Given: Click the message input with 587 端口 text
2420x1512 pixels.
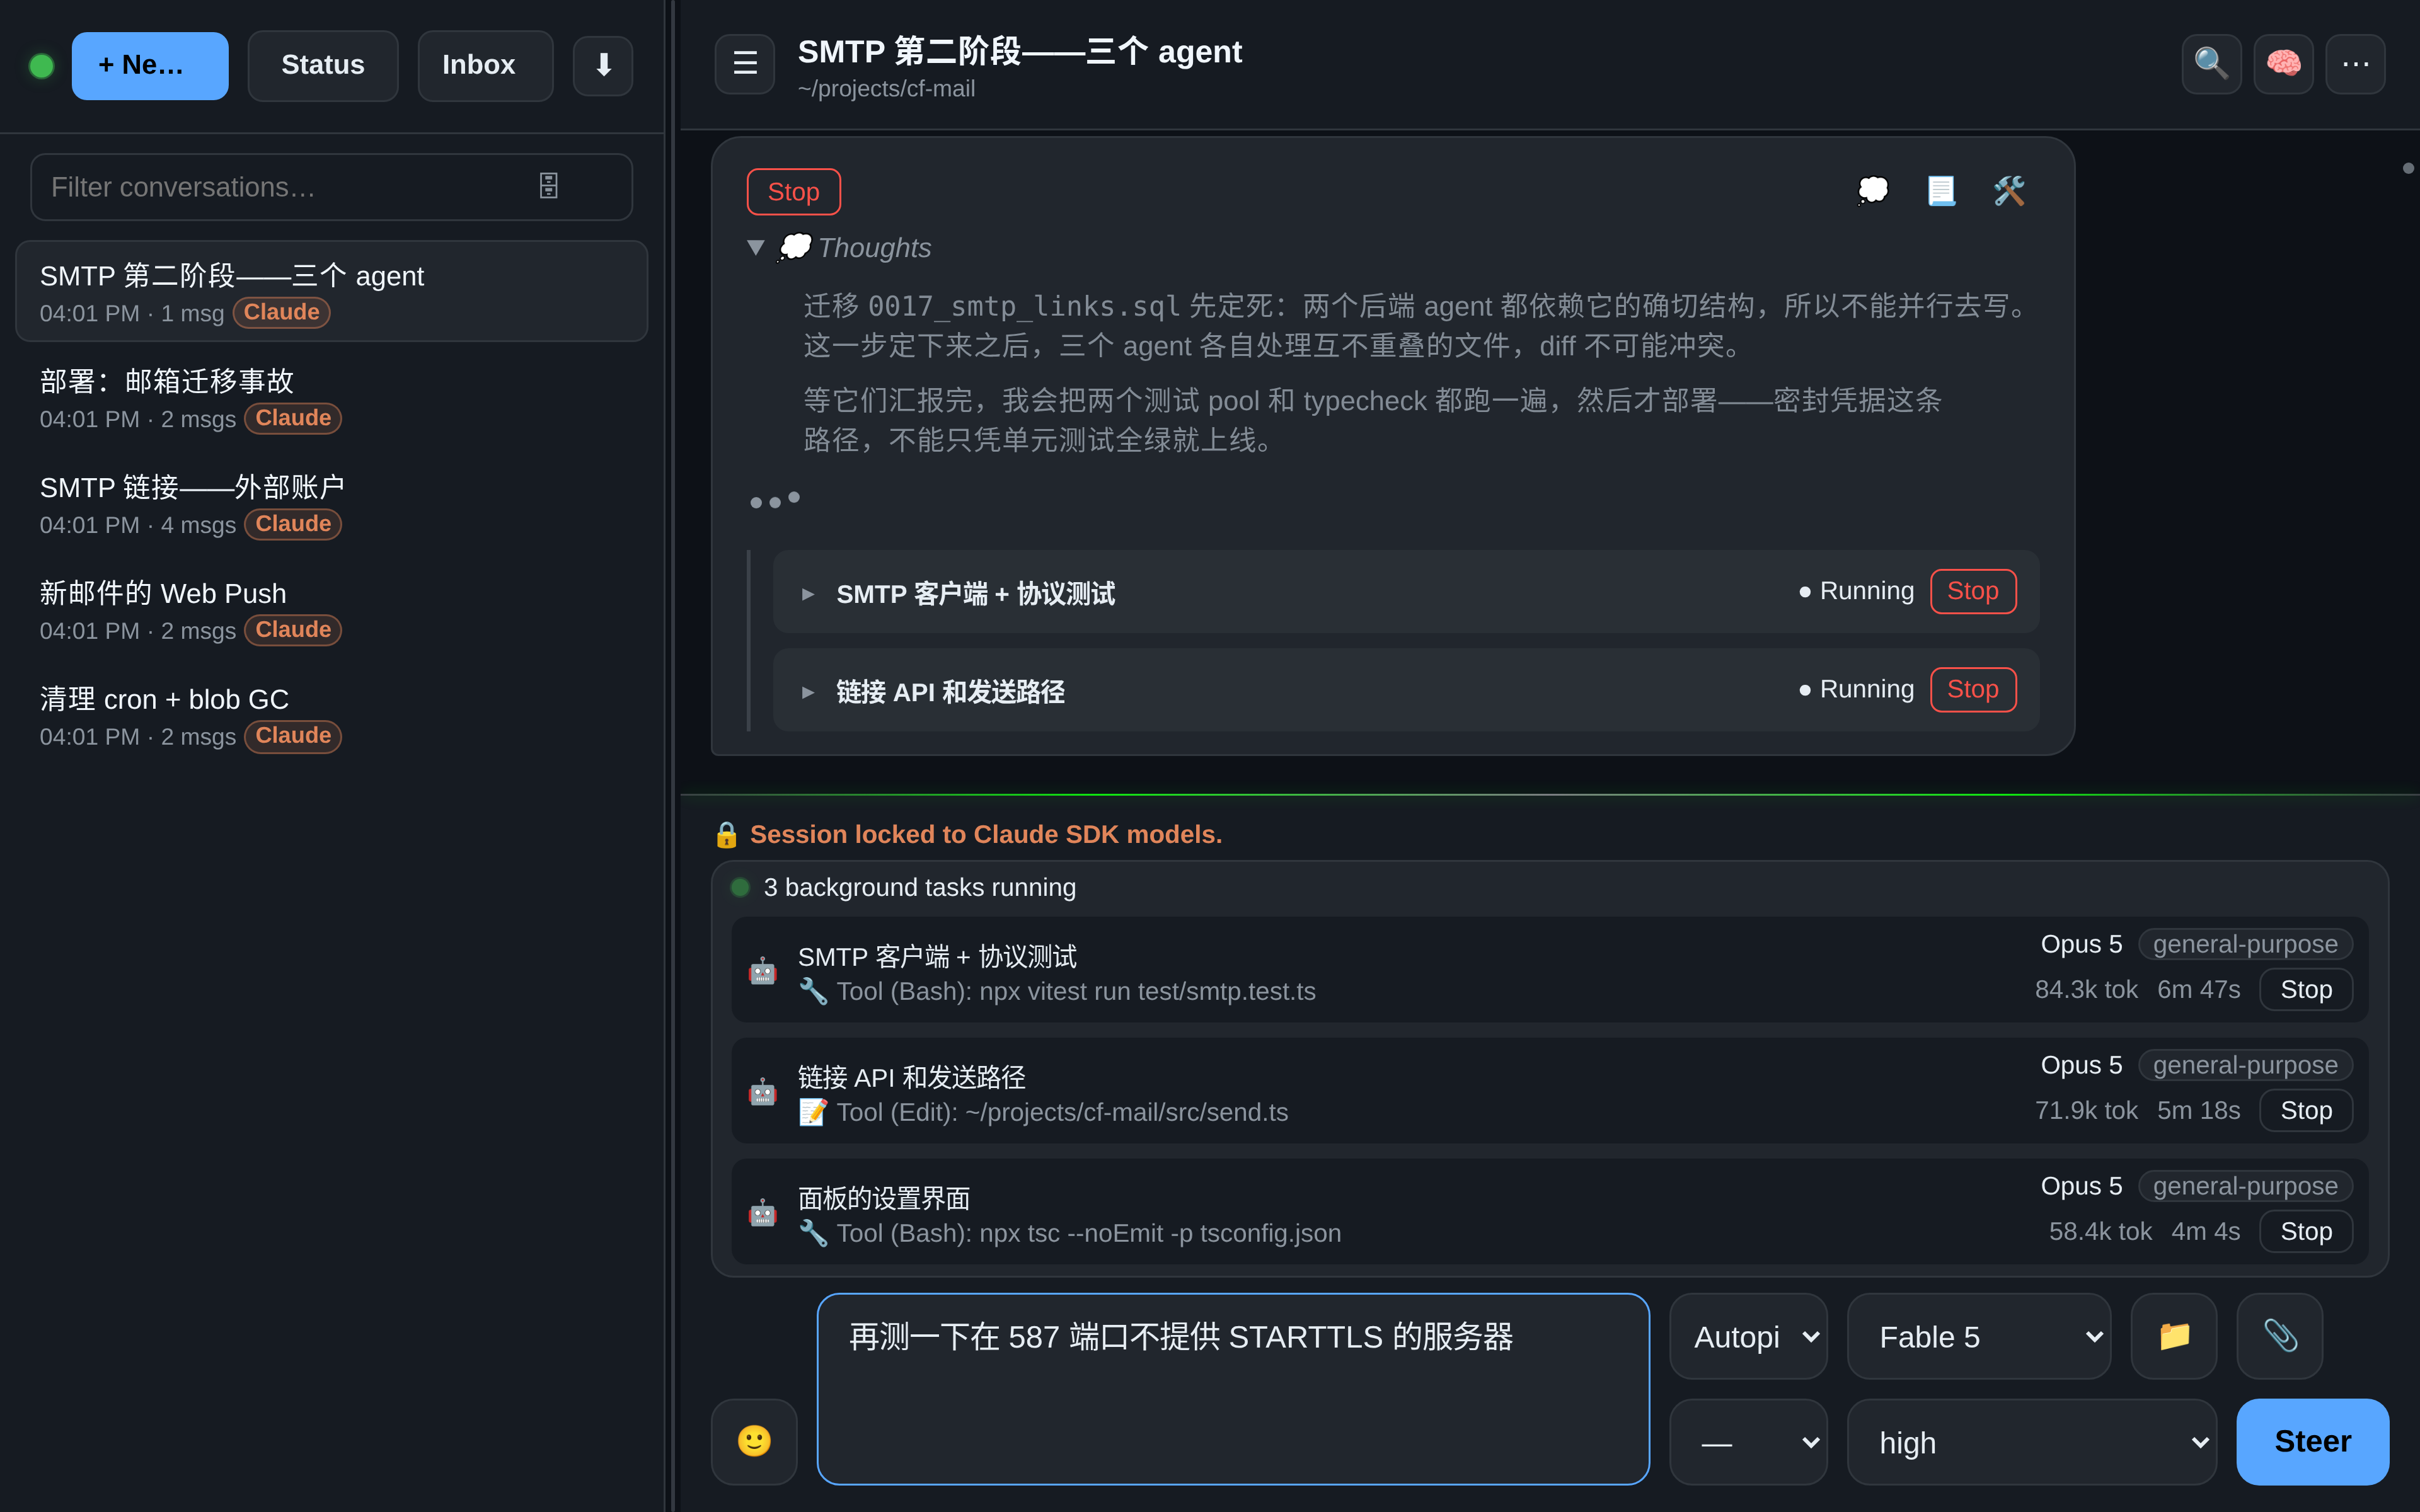Looking at the screenshot, I should pyautogui.click(x=1233, y=1388).
